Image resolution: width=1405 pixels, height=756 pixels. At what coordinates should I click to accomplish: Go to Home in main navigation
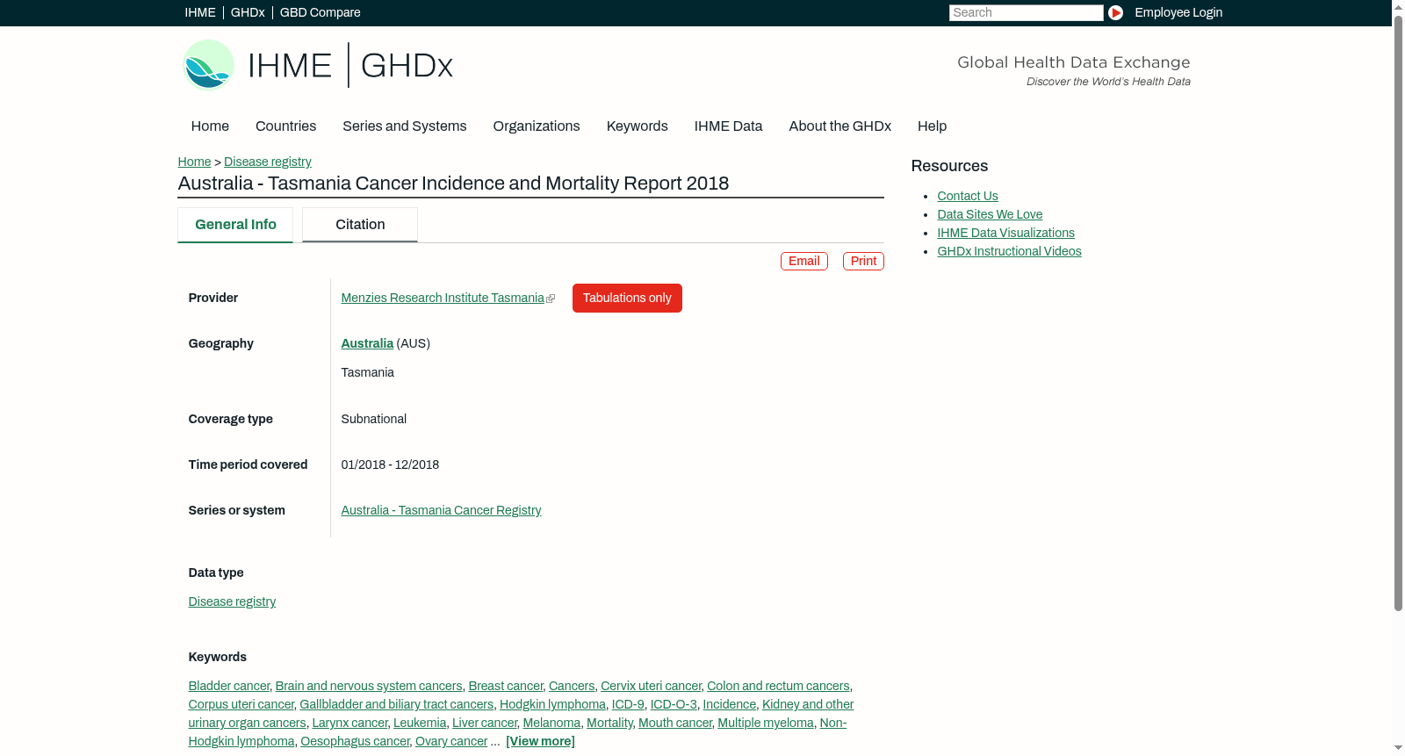(x=210, y=126)
